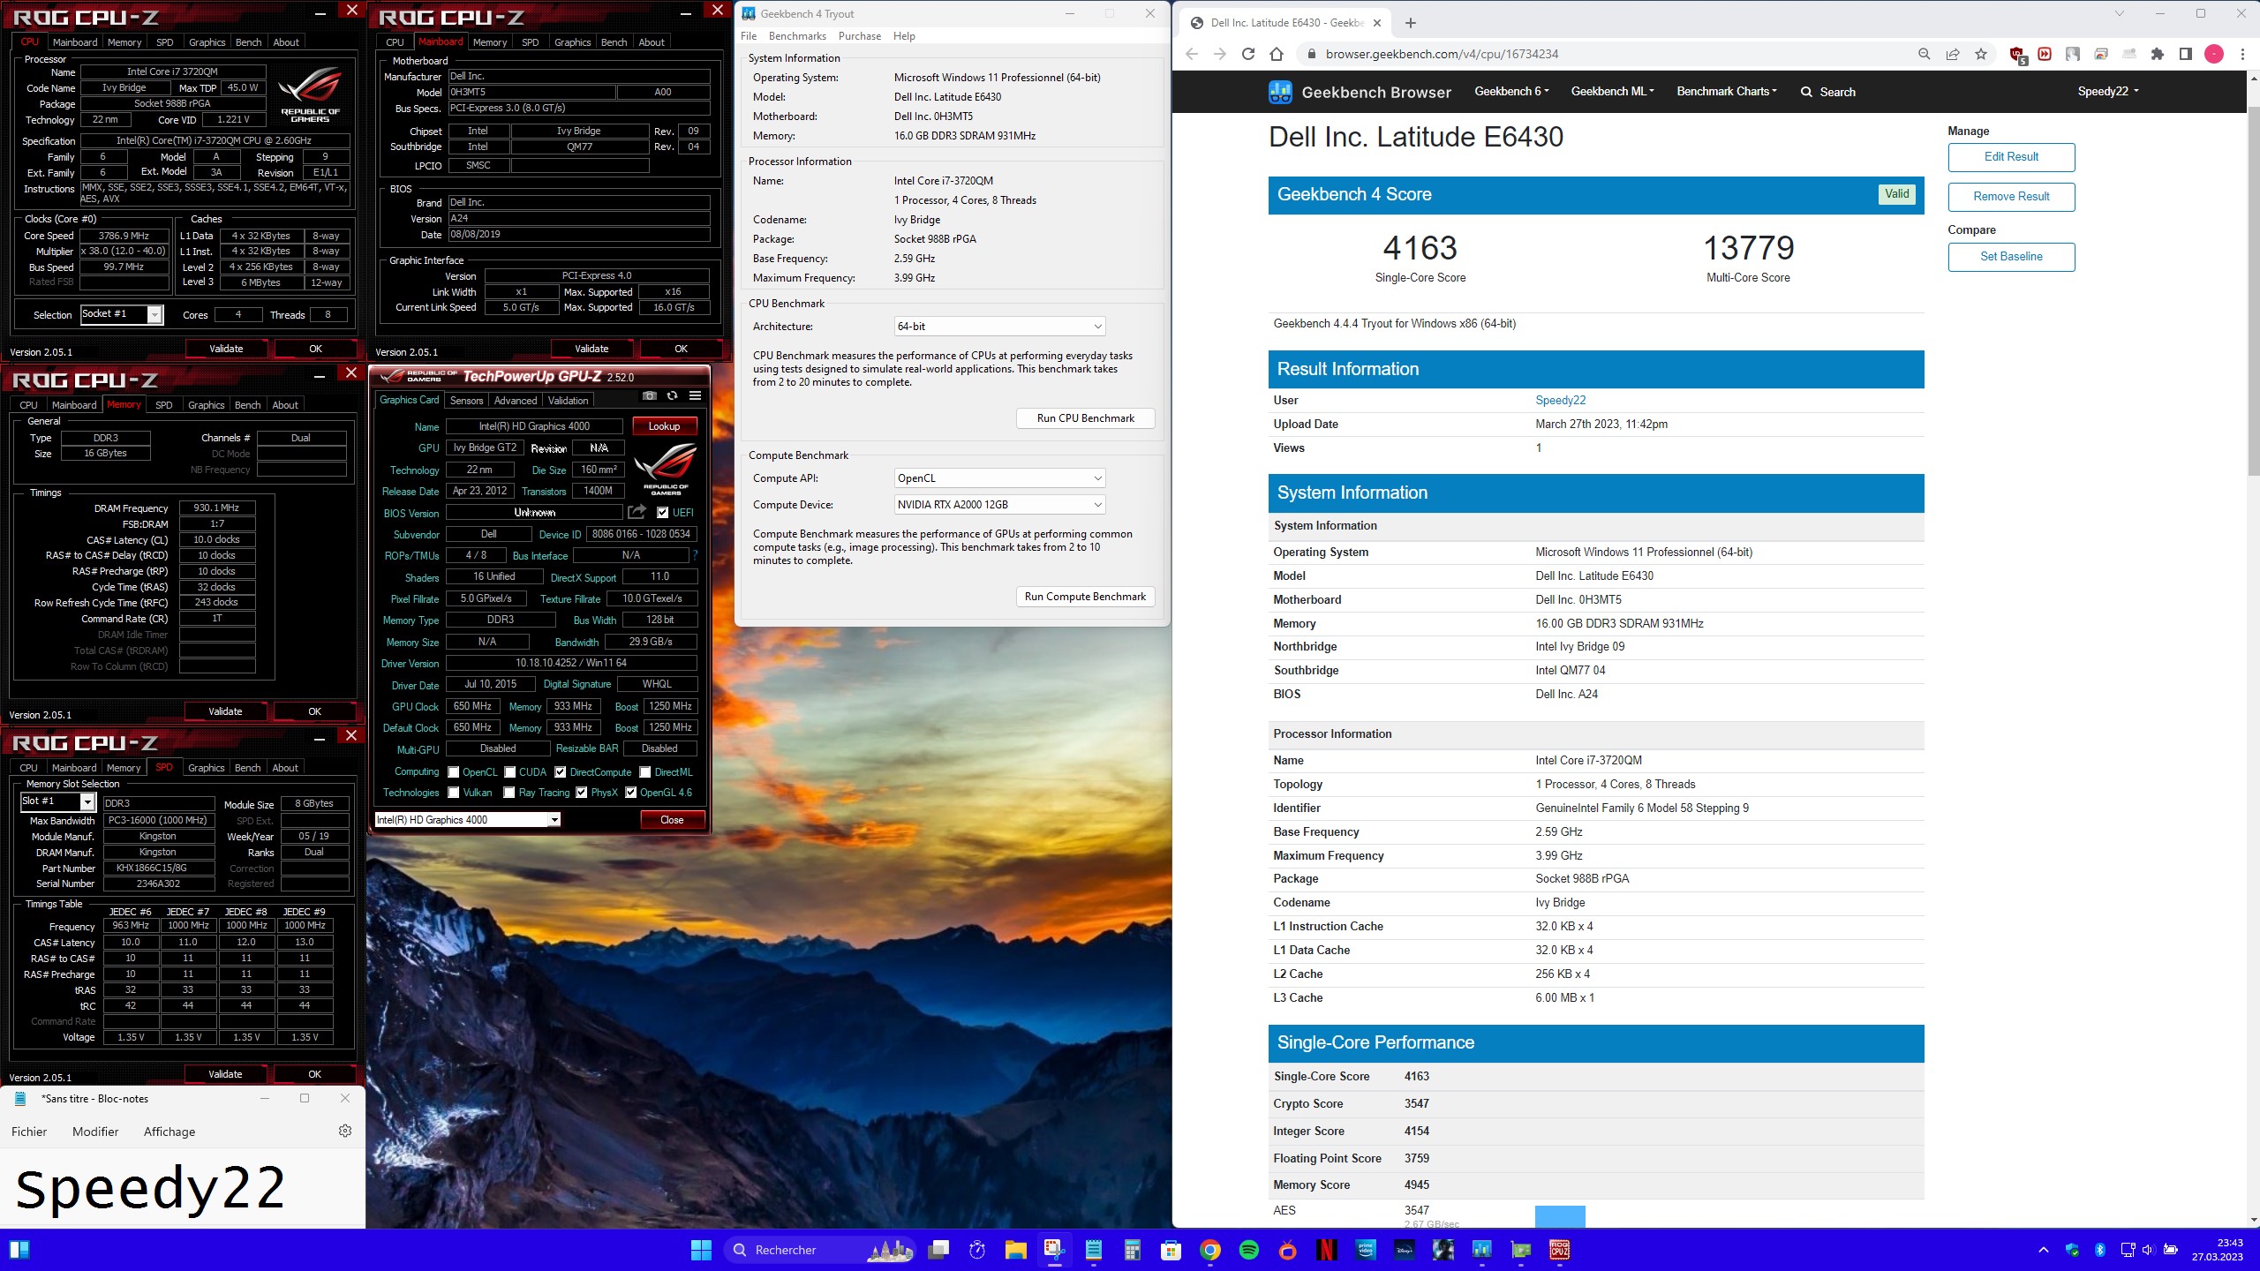The height and width of the screenshot is (1271, 2260).
Task: Reload the Geekbench browser page
Action: (x=1248, y=54)
